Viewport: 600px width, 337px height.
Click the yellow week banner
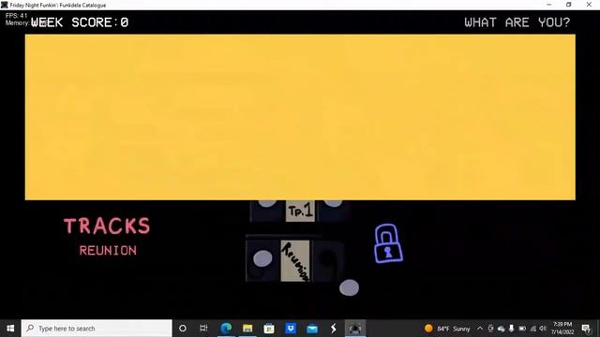[300, 117]
